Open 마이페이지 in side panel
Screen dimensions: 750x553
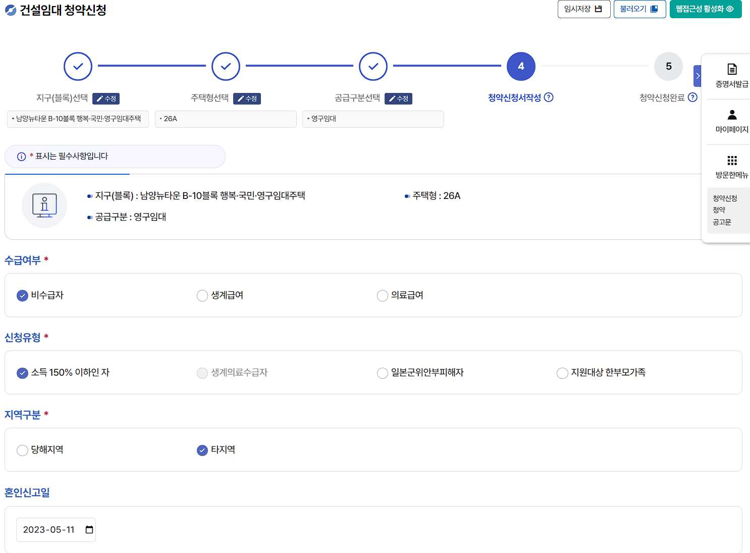pyautogui.click(x=732, y=121)
